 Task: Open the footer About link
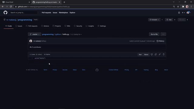click(166, 70)
